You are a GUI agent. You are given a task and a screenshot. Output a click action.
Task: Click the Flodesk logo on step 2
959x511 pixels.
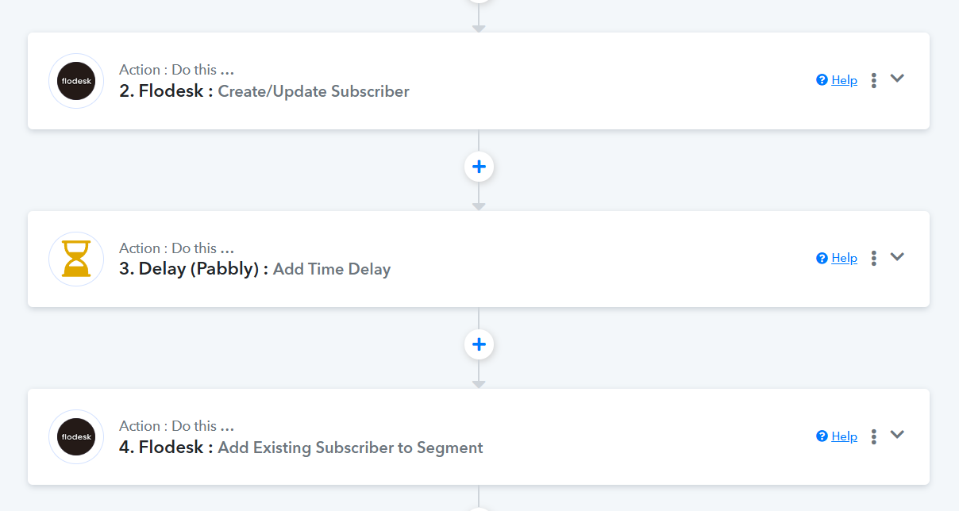pyautogui.click(x=76, y=81)
